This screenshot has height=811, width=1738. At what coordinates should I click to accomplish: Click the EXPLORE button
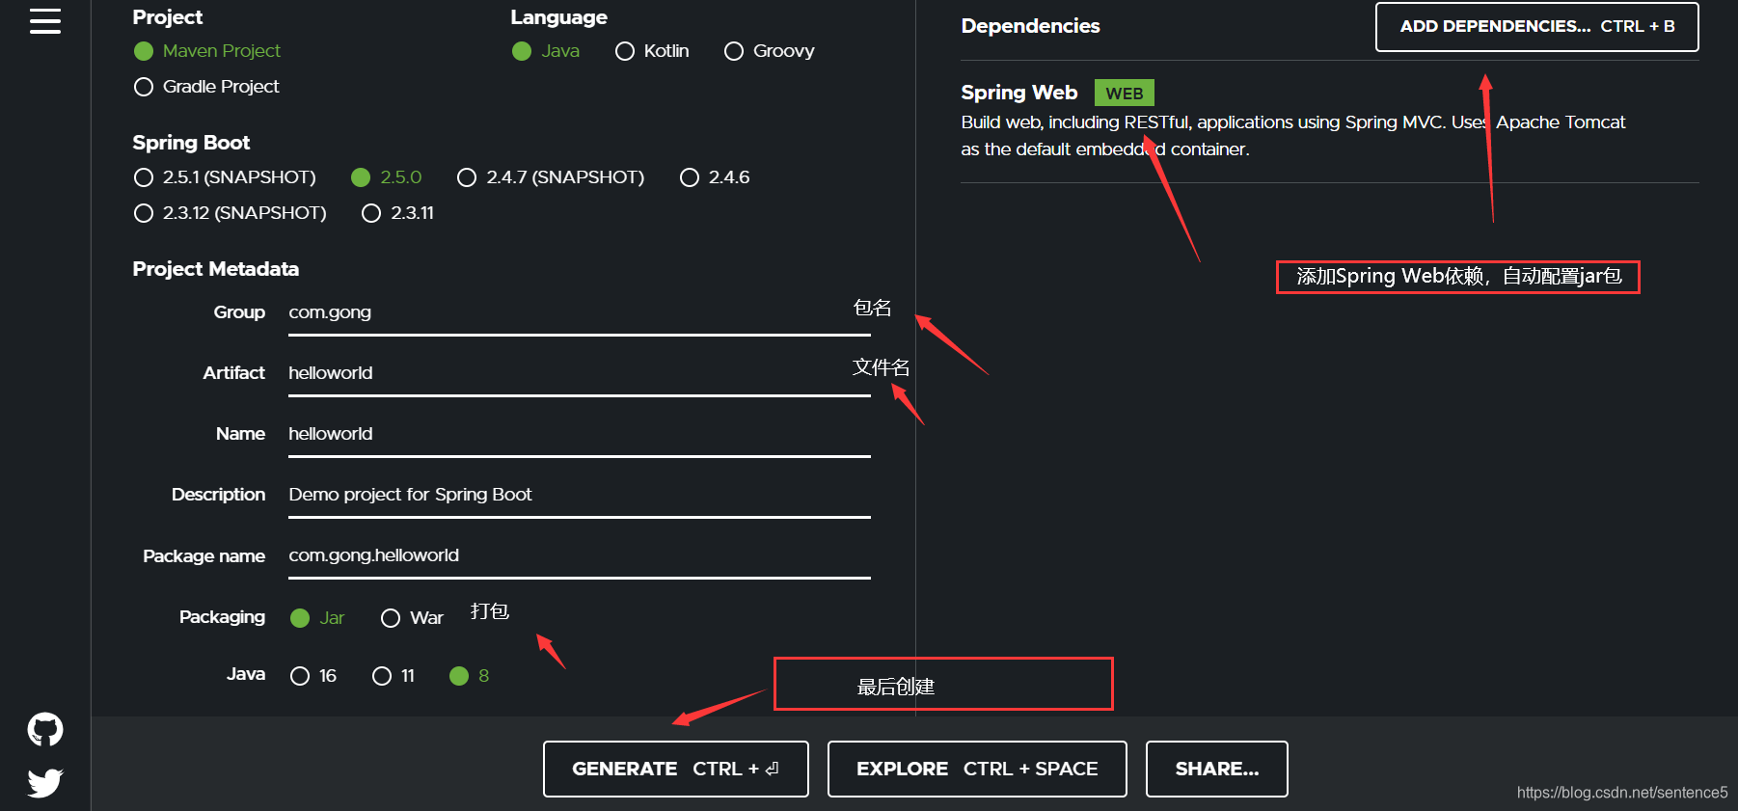[977, 769]
